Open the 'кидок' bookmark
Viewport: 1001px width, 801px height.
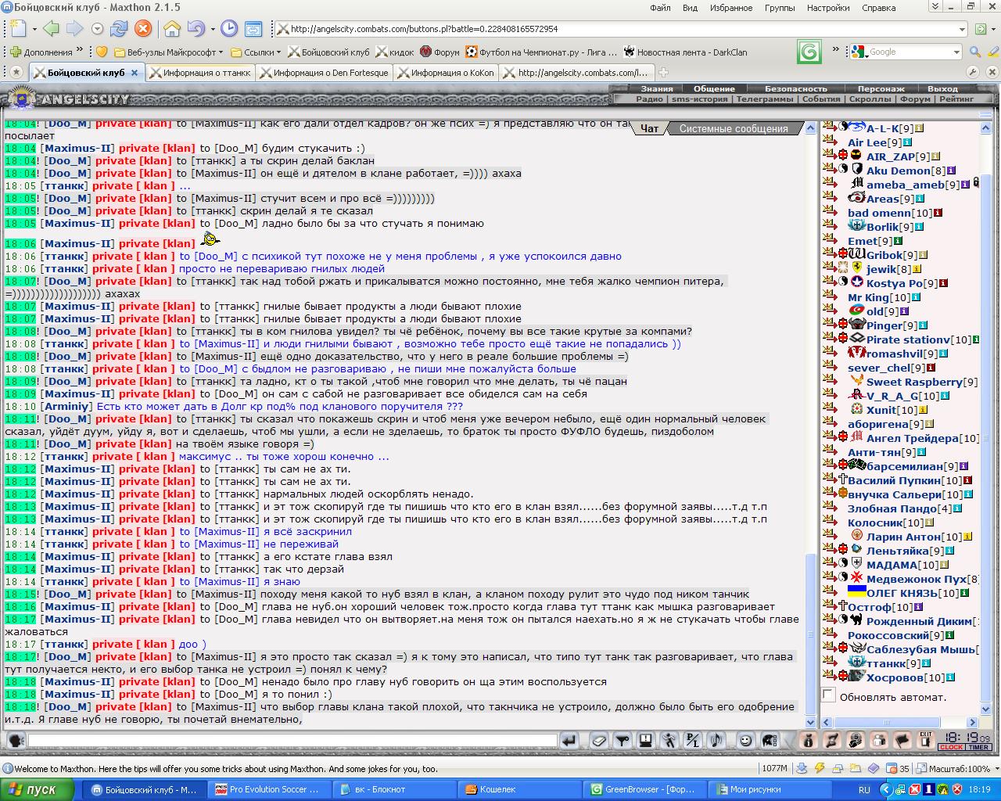(395, 52)
